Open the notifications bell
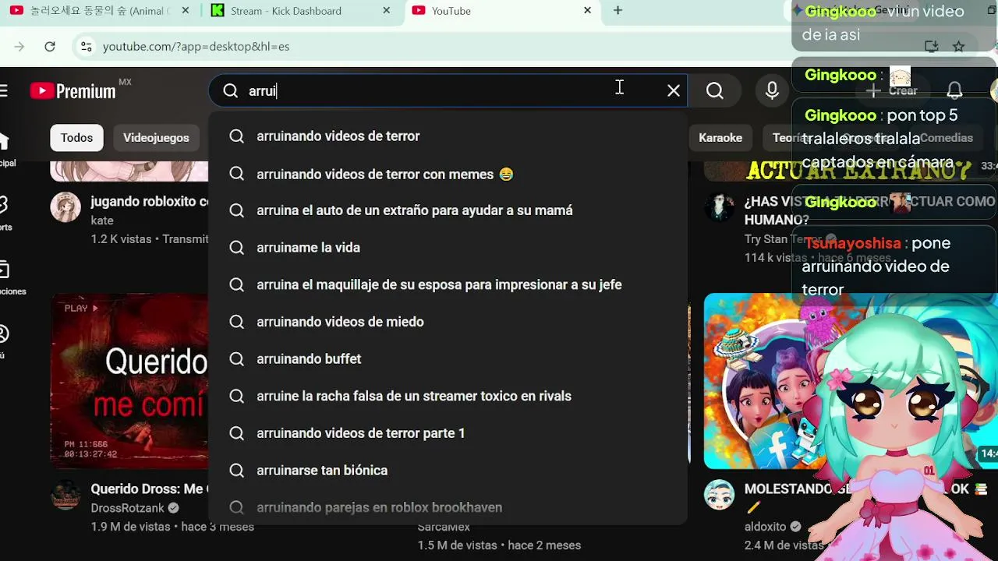Viewport: 998px width, 561px height. pyautogui.click(x=954, y=91)
